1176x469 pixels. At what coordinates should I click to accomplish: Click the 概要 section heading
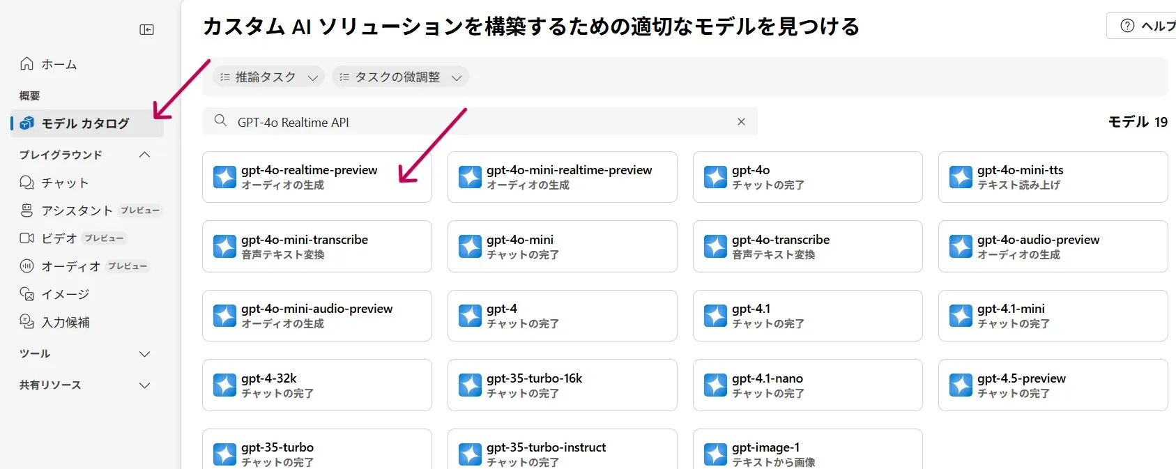pyautogui.click(x=30, y=95)
